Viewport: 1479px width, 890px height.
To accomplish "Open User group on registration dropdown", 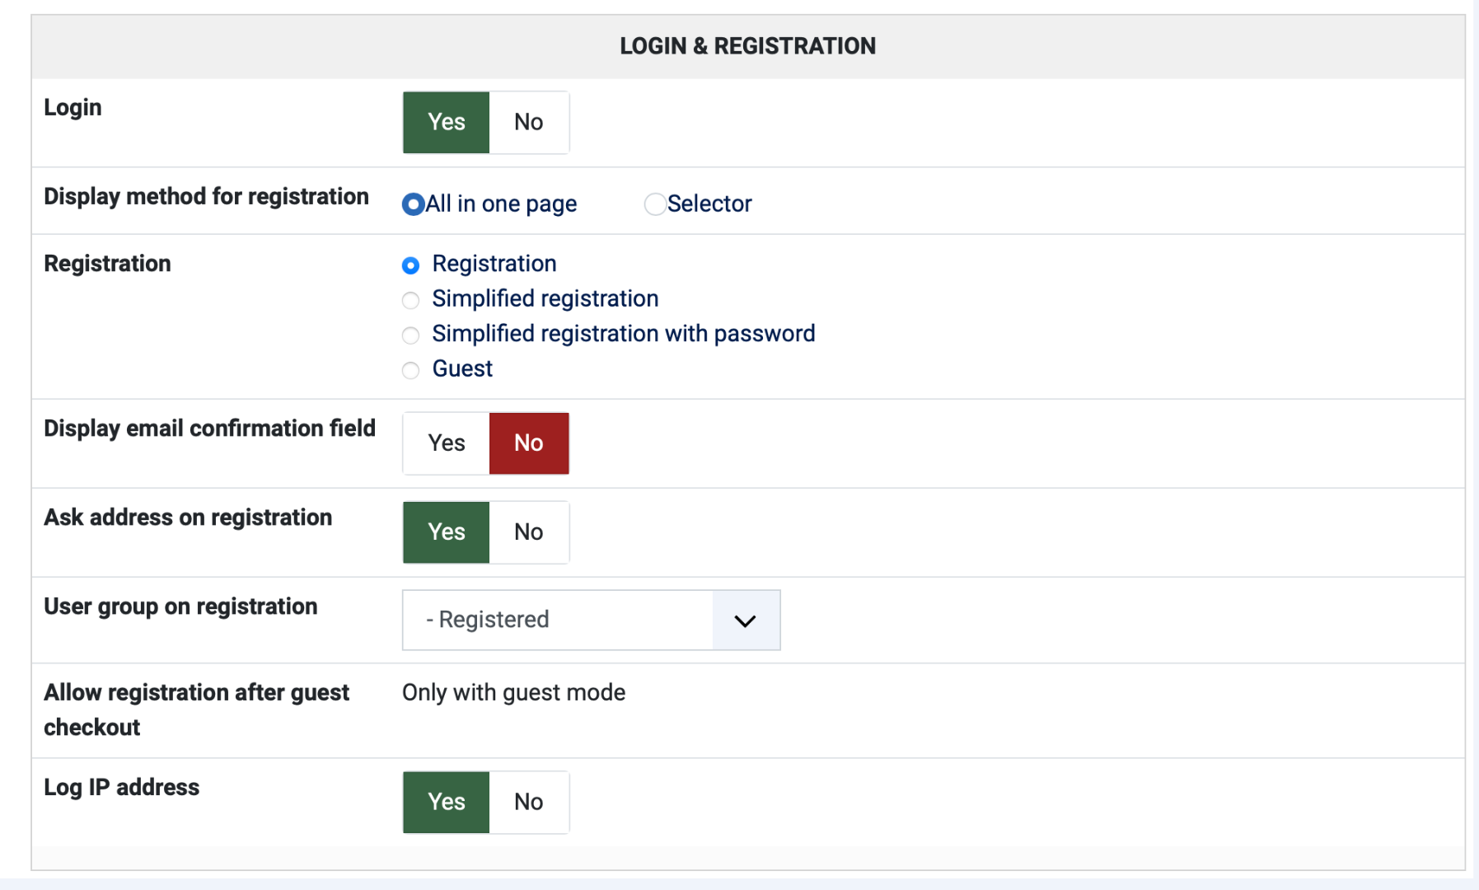I will [x=558, y=620].
